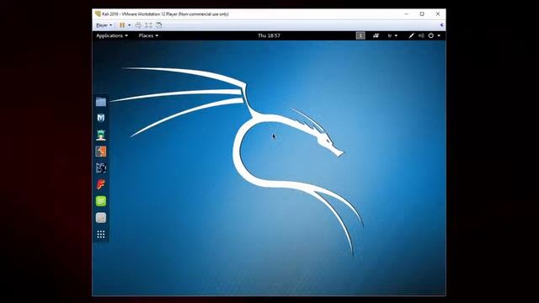
Task: Select workspace 1 indicator
Action: pos(360,35)
